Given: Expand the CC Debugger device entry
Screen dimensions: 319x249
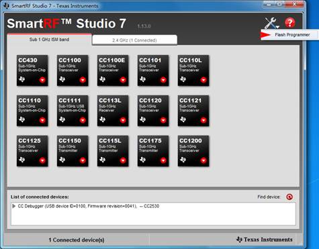Looking at the screenshot, I should coord(14,206).
